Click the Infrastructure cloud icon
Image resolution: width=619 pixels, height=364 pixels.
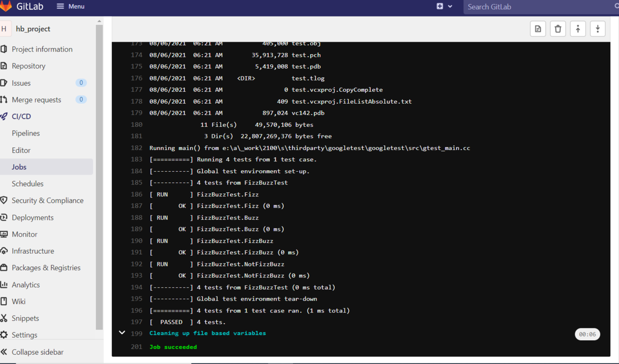4,251
